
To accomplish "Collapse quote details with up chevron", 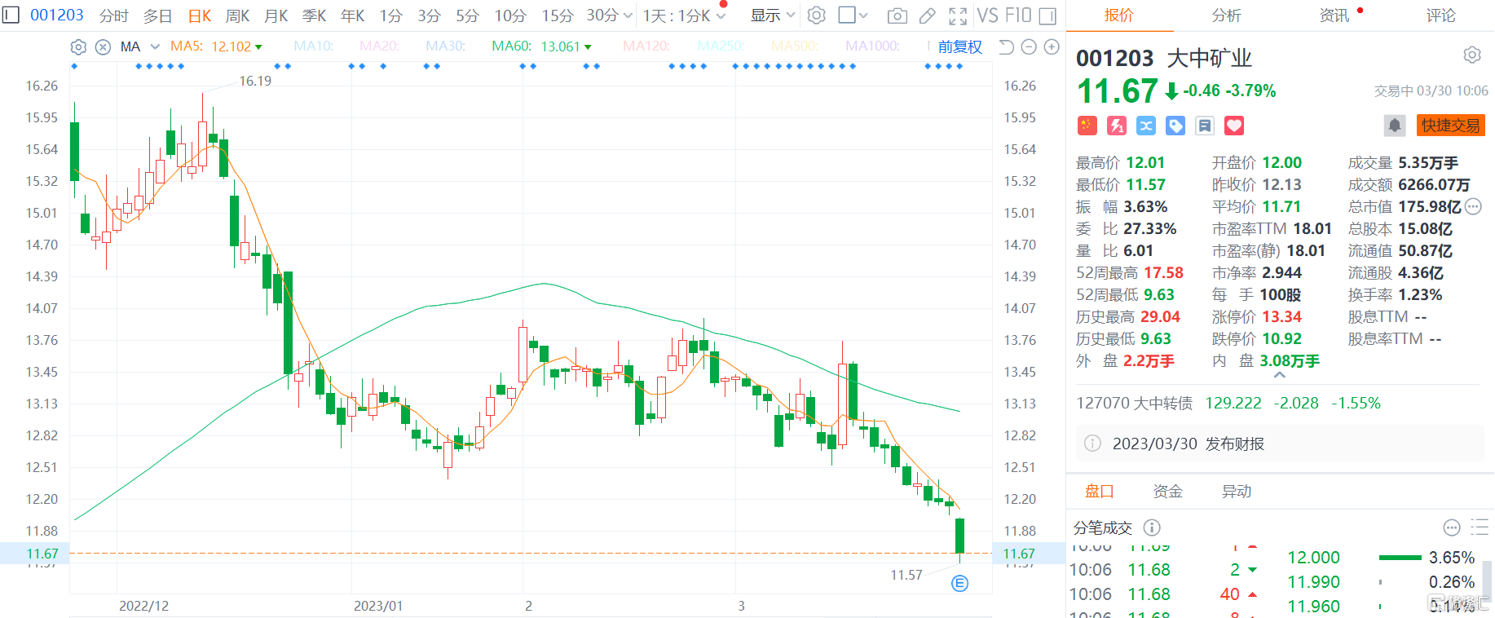I will pos(1280,375).
